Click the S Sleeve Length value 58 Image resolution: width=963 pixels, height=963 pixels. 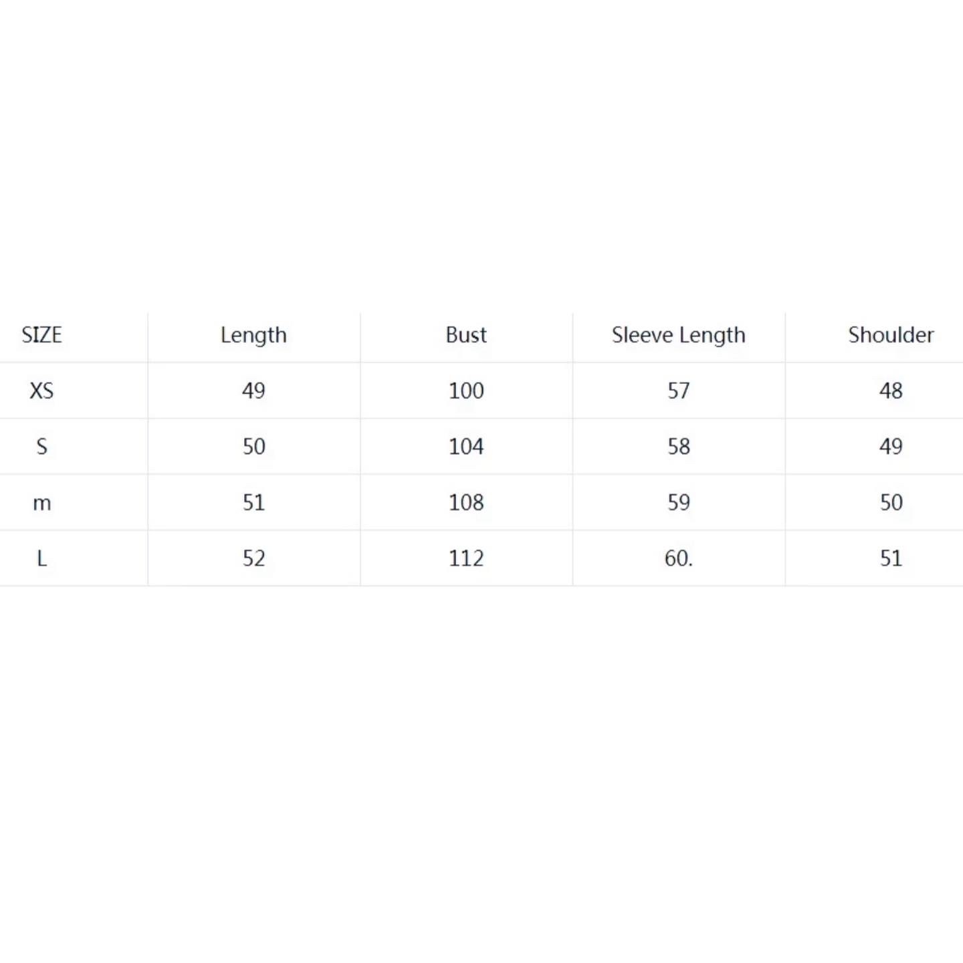678,447
